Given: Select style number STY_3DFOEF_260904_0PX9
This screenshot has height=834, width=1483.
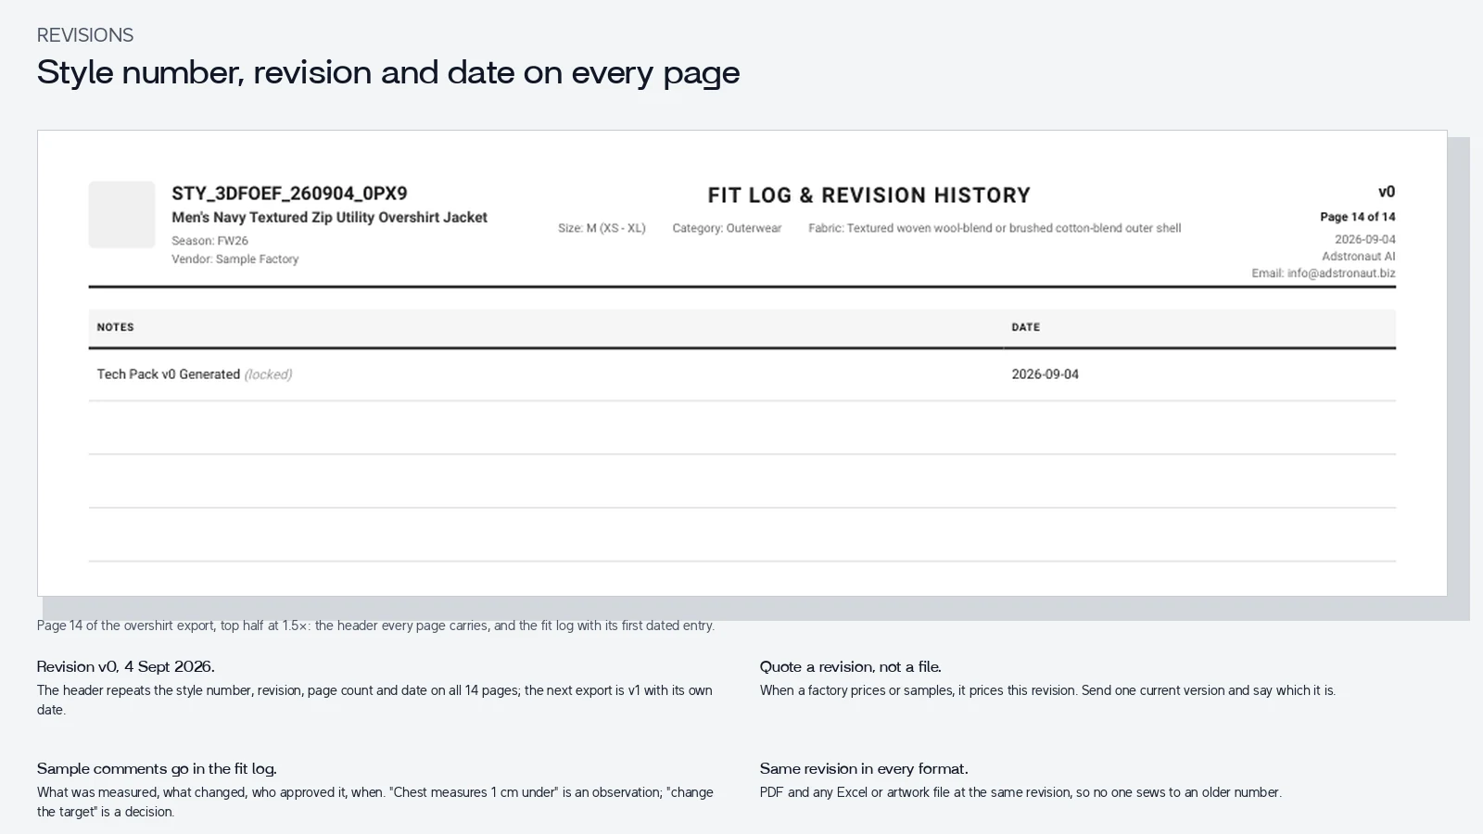Looking at the screenshot, I should coord(289,194).
